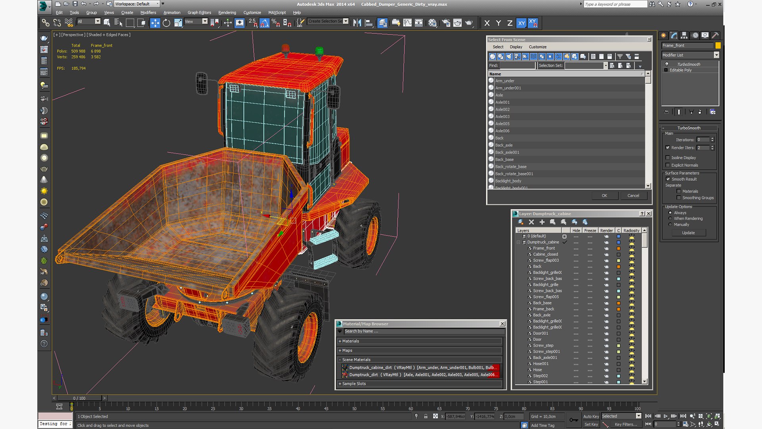Select the Manually update radio option
The height and width of the screenshot is (429, 762).
tap(670, 224)
